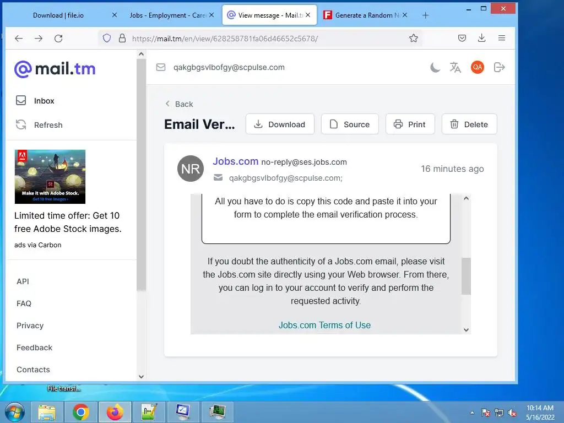This screenshot has height=423, width=564.
Task: Reload the mail.tm page
Action: pyautogui.click(x=58, y=39)
